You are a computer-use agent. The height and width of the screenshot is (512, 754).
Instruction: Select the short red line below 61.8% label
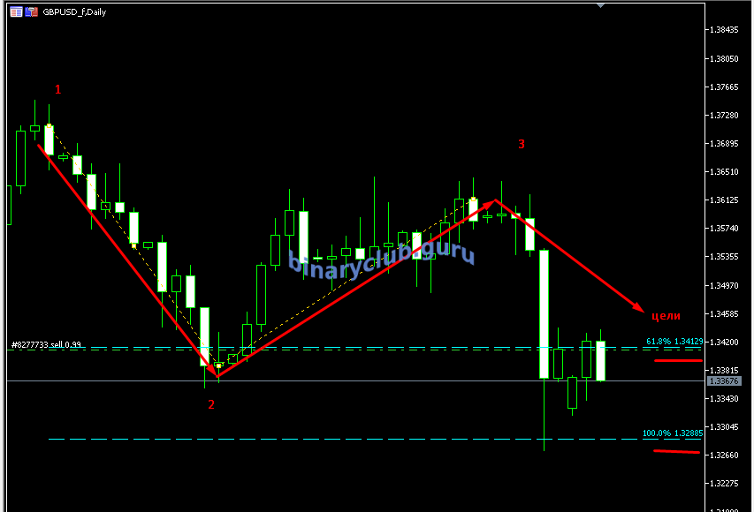[x=678, y=360]
